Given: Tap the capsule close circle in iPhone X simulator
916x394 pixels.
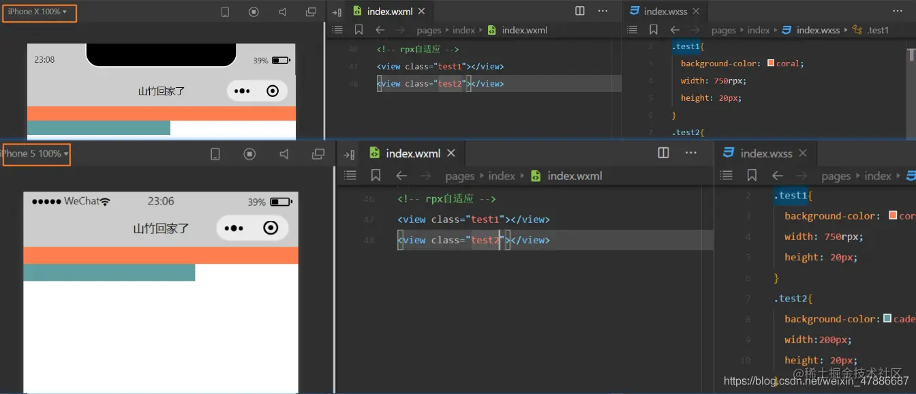Looking at the screenshot, I should point(273,91).
